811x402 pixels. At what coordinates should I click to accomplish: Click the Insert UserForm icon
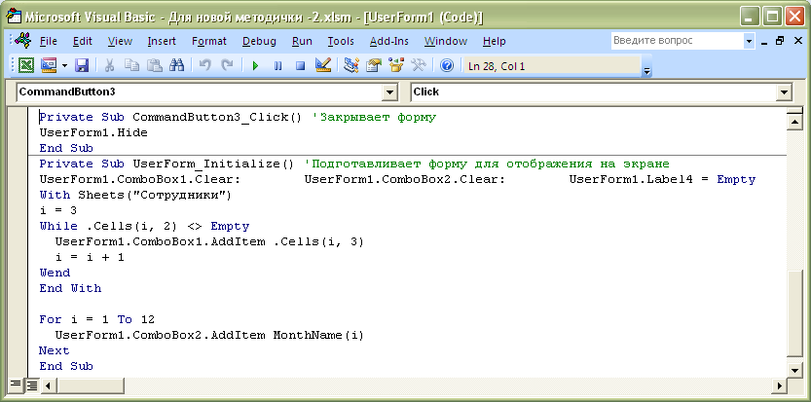(48, 66)
